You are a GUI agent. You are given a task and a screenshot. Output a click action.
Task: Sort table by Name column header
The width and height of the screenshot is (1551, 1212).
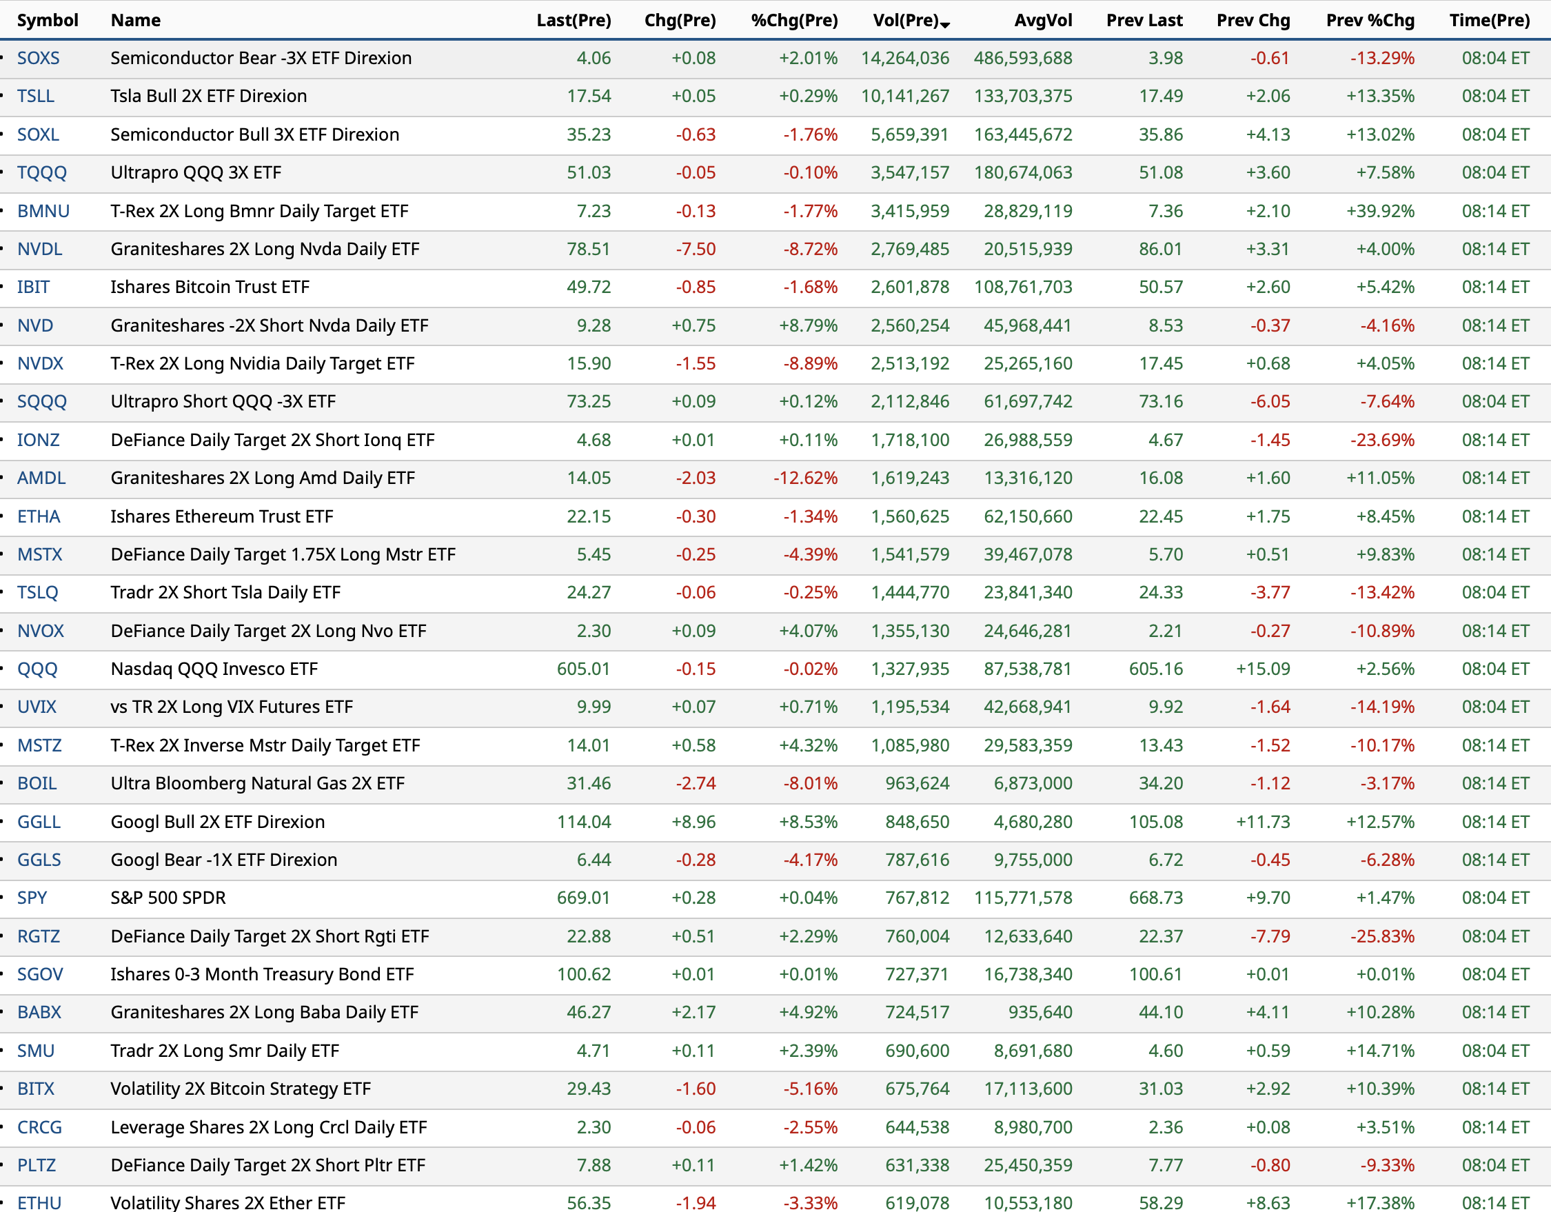point(136,21)
